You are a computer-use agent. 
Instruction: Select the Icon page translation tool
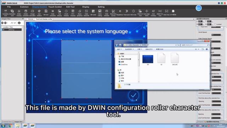pos(146,13)
